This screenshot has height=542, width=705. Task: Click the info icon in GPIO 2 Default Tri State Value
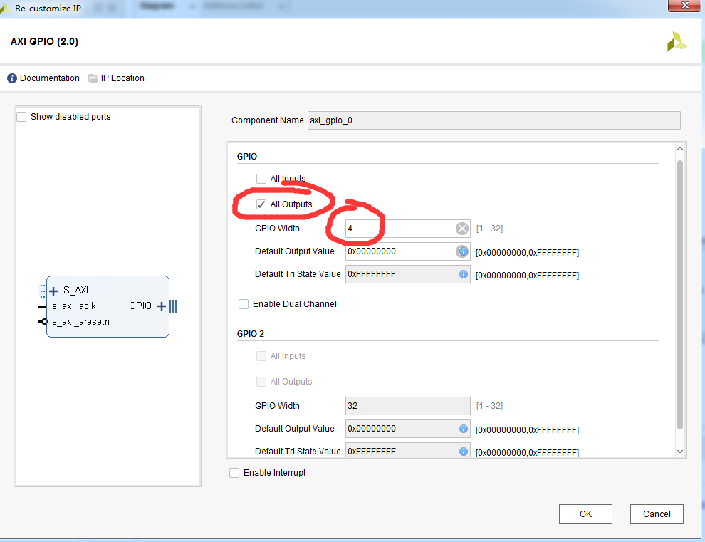tap(463, 451)
